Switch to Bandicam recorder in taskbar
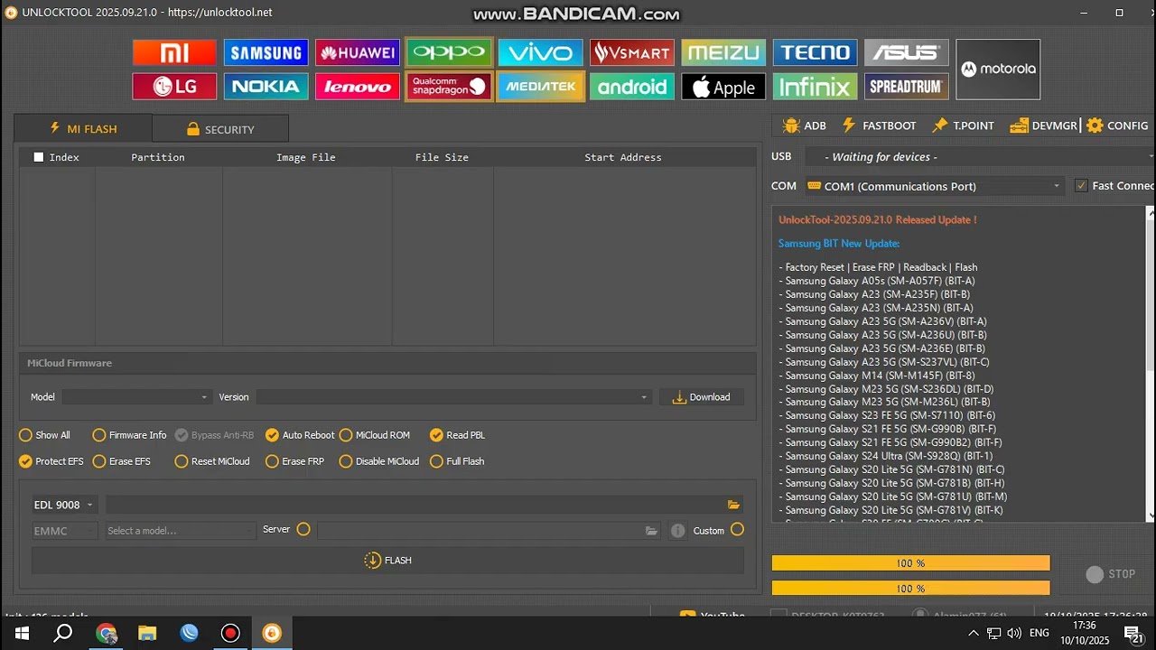 (230, 634)
